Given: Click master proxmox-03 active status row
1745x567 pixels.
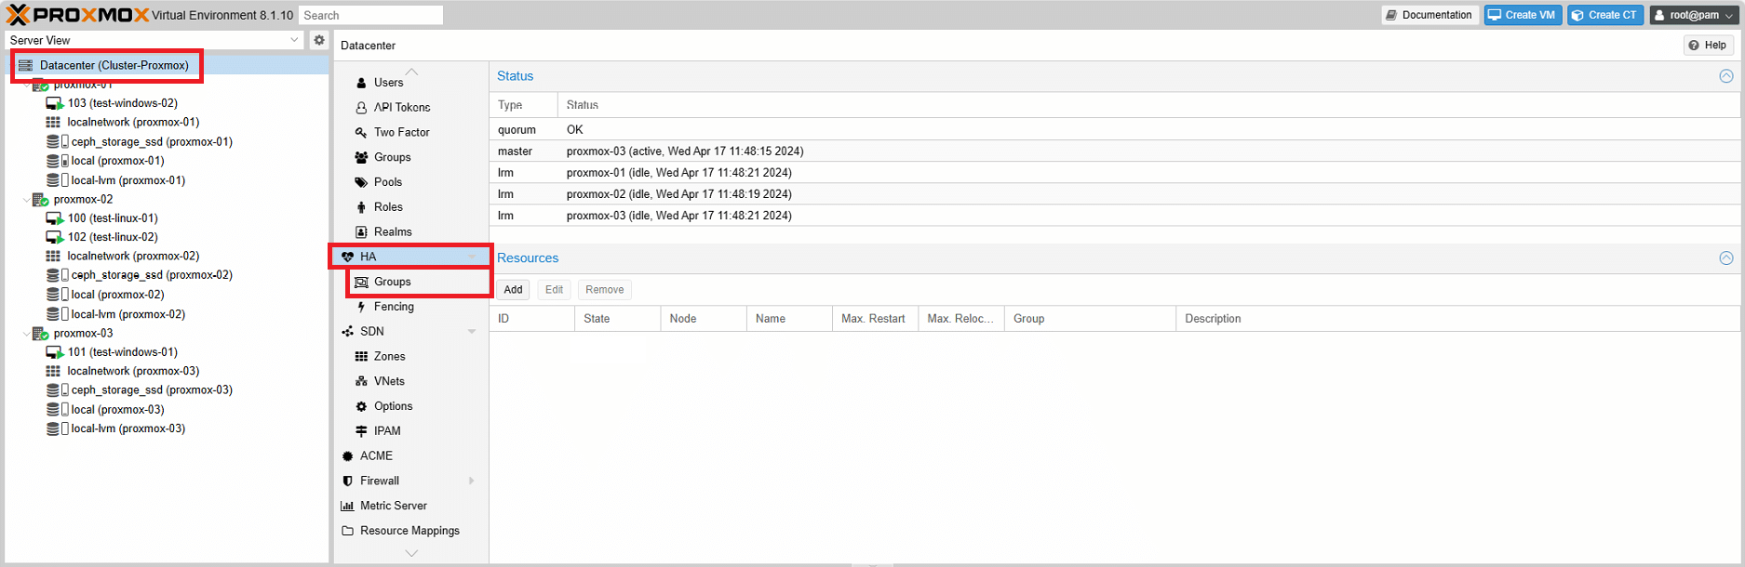Looking at the screenshot, I should point(1115,152).
